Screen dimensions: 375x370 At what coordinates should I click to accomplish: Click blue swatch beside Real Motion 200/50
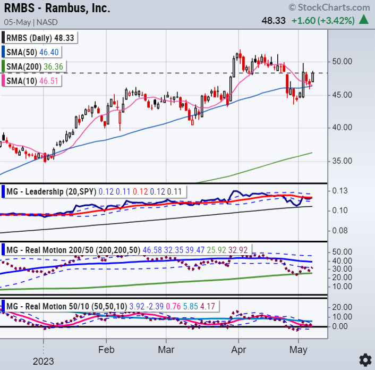(x=4, y=248)
